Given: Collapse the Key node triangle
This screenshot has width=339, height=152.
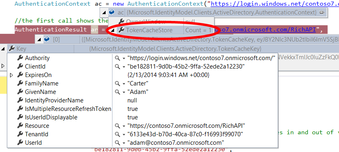Looking at the screenshot, I should pyautogui.click(x=3, y=49).
